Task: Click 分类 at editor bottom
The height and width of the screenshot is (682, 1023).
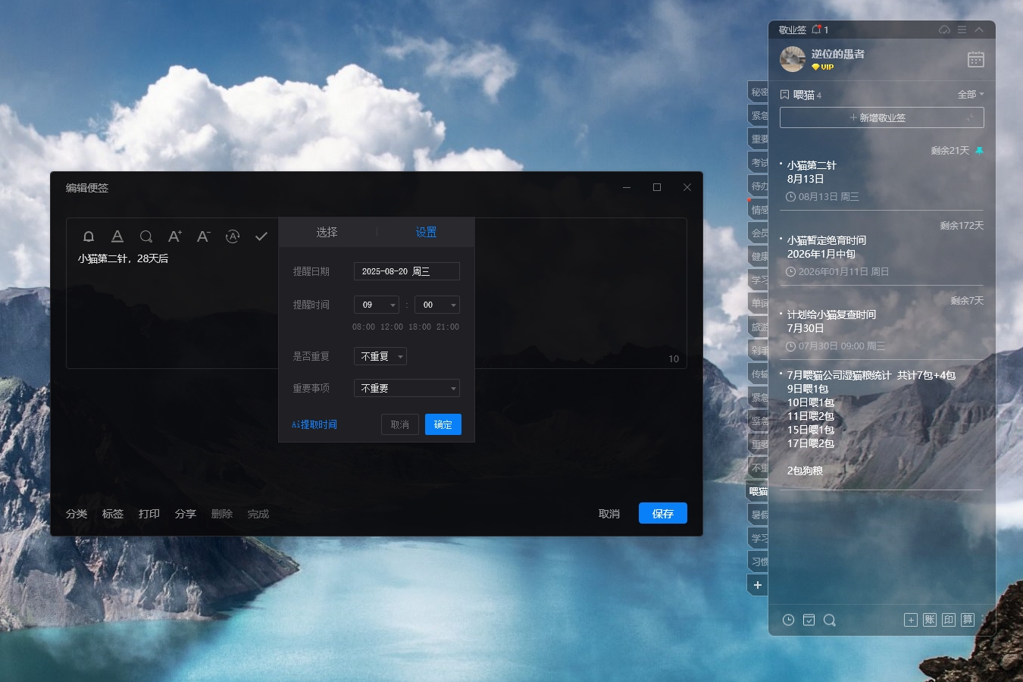Action: (77, 514)
